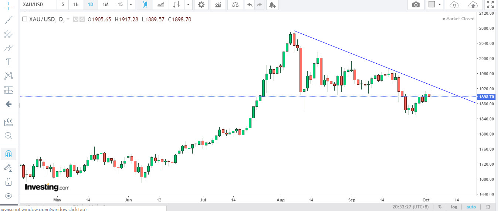Click the 2000.00 price axis label
504x211 pixels.
pos(486,59)
